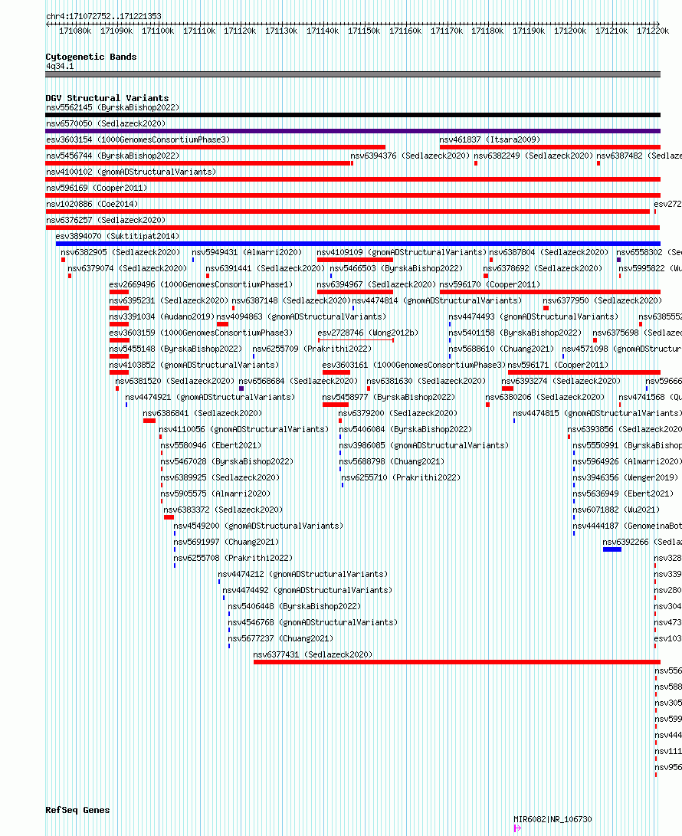
Task: Click nsv5677237 (Chuang2021) label
Action: click(x=280, y=638)
